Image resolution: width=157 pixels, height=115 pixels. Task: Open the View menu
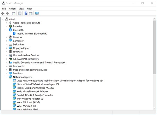(21, 9)
